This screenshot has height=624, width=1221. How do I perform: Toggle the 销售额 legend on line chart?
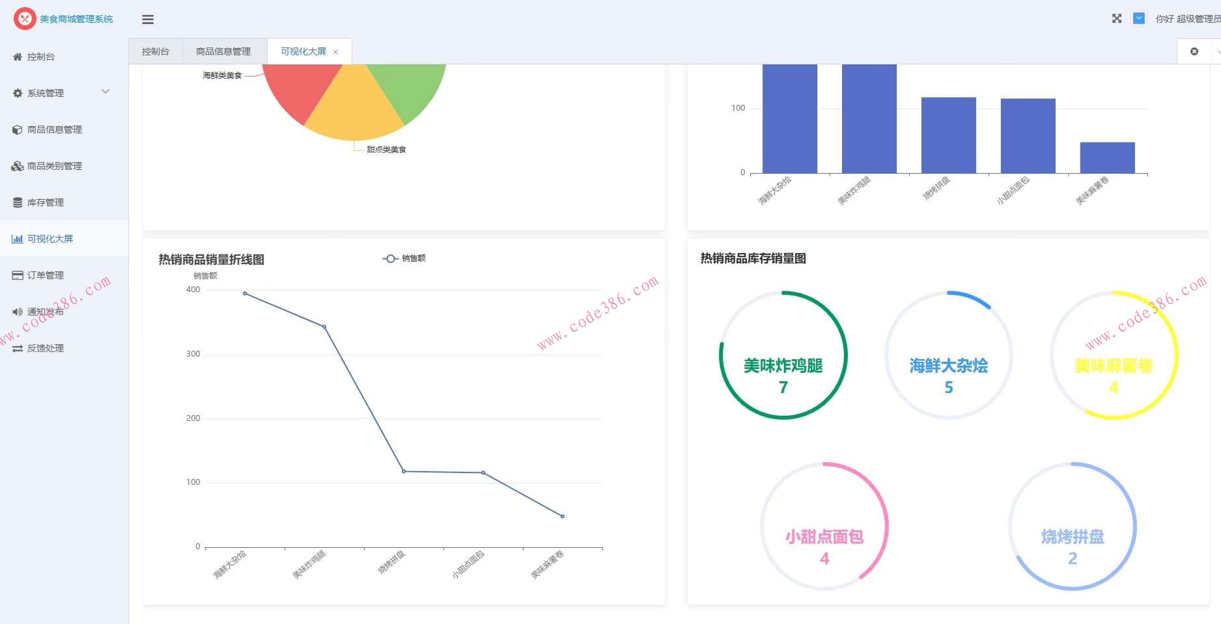pyautogui.click(x=404, y=258)
